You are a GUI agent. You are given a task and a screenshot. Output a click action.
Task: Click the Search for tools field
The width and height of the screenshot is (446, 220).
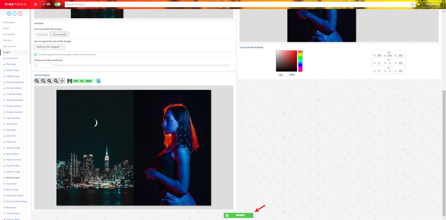point(238,5)
